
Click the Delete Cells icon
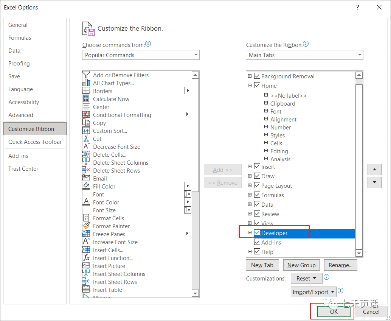point(86,154)
